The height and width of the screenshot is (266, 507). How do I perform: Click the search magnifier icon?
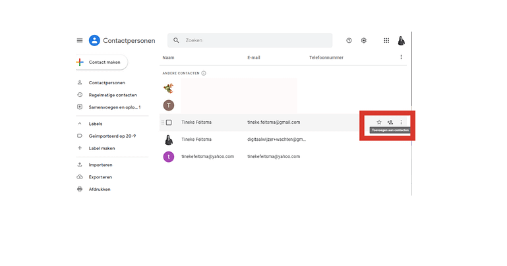coord(176,40)
